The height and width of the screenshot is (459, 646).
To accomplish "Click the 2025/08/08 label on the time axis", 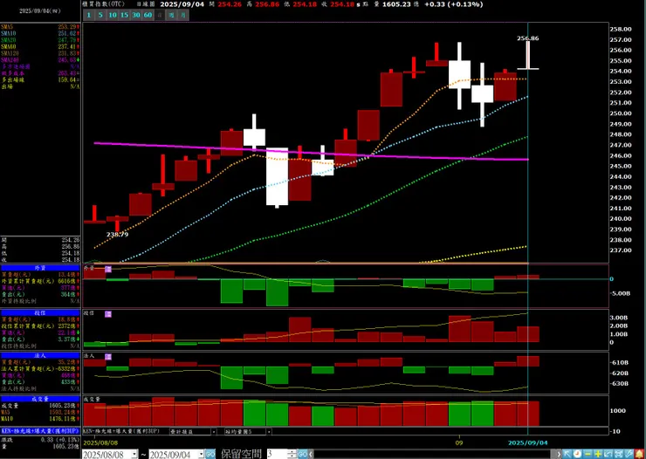I will (100, 442).
